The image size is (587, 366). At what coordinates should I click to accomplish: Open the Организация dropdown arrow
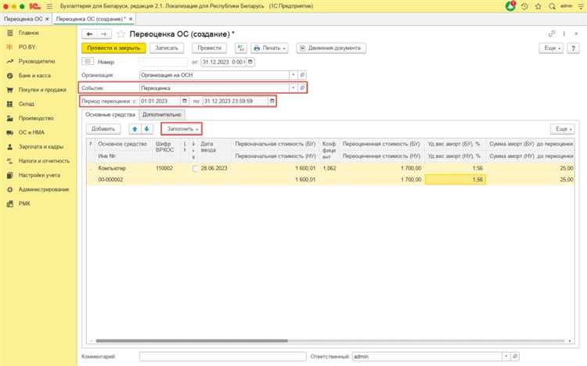(x=292, y=74)
